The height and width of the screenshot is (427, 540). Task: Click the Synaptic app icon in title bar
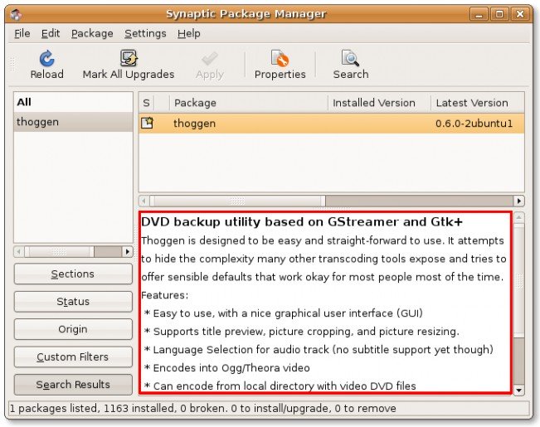(16, 14)
